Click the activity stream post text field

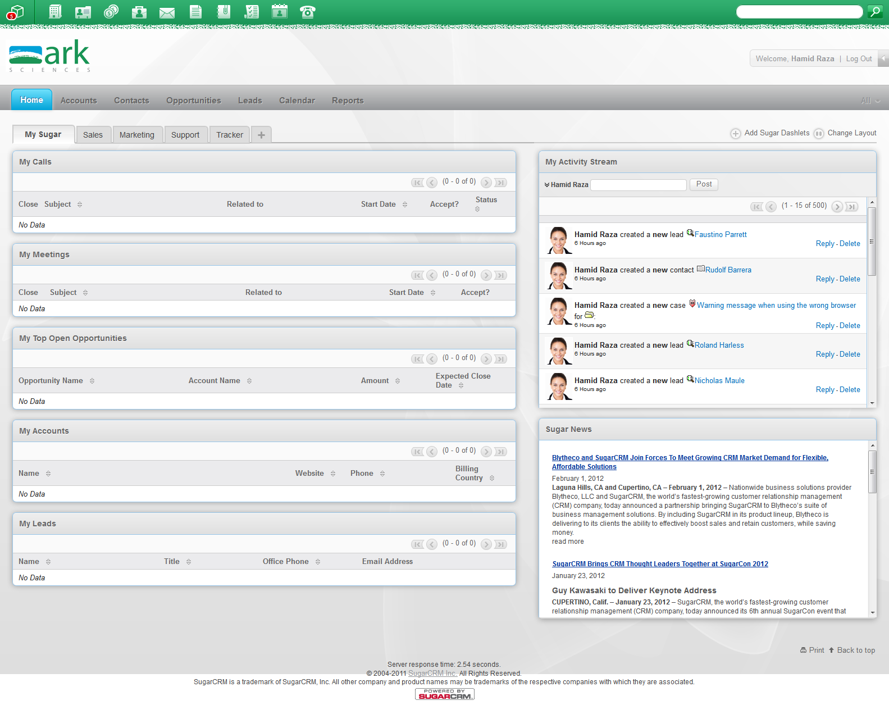click(639, 185)
